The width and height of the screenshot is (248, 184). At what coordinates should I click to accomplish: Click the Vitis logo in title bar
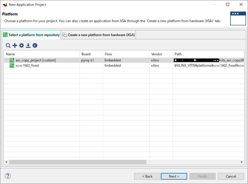click(5, 5)
